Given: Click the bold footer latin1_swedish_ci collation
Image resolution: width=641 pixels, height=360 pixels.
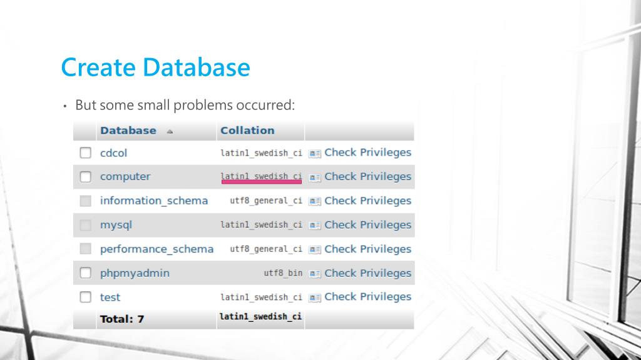Looking at the screenshot, I should pyautogui.click(x=260, y=317).
